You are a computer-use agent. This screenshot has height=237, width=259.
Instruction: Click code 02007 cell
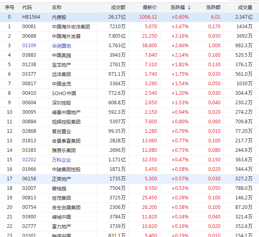[29, 188]
